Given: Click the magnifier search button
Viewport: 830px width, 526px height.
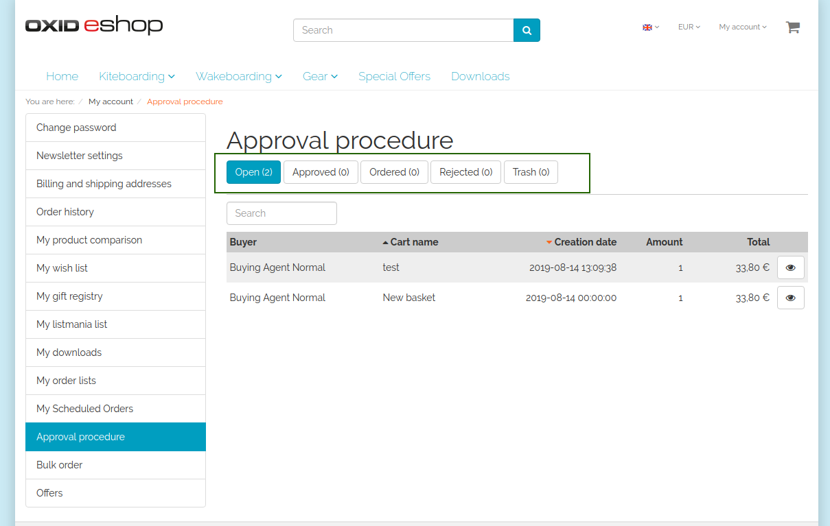Looking at the screenshot, I should click(527, 30).
